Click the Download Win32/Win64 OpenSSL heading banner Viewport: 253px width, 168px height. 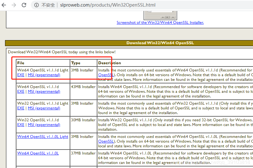click(x=129, y=43)
